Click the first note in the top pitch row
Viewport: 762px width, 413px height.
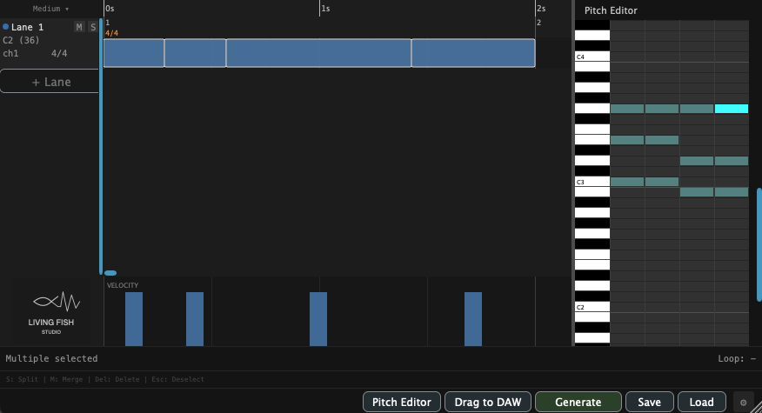point(627,109)
